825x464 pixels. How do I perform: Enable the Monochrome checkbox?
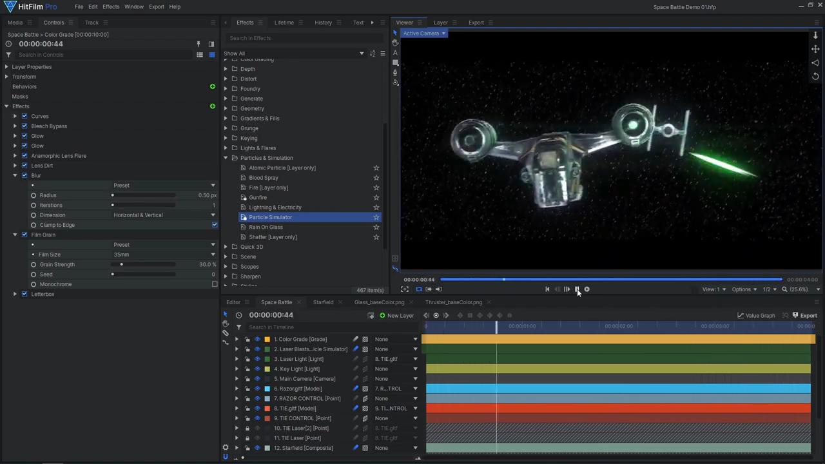(x=215, y=284)
